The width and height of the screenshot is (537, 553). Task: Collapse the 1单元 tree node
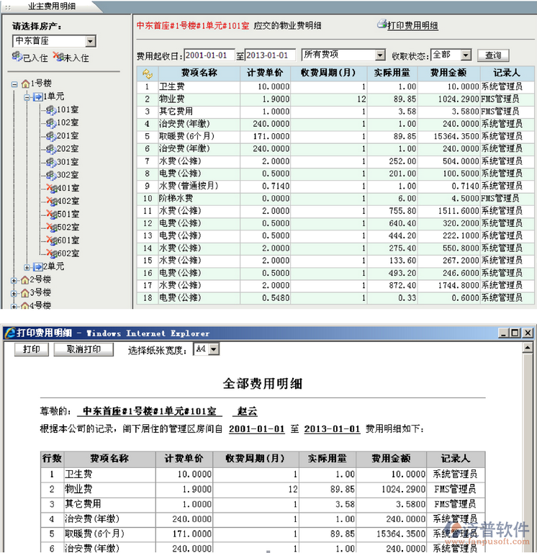pyautogui.click(x=27, y=97)
